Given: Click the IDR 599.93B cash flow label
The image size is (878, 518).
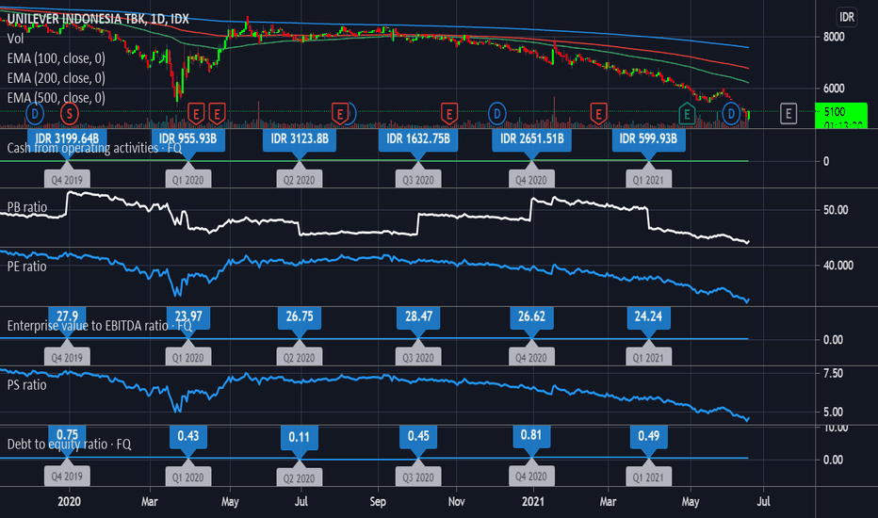Looking at the screenshot, I should 648,138.
